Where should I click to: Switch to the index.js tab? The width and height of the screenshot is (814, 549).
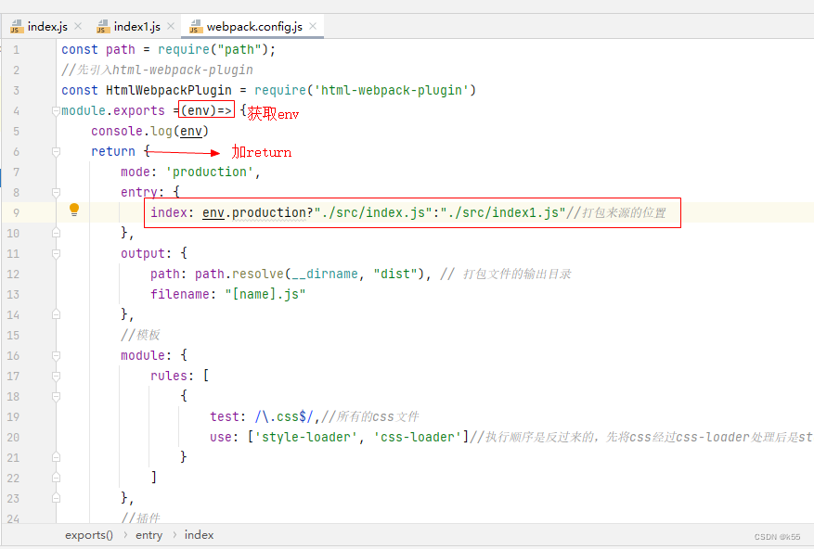pyautogui.click(x=47, y=27)
